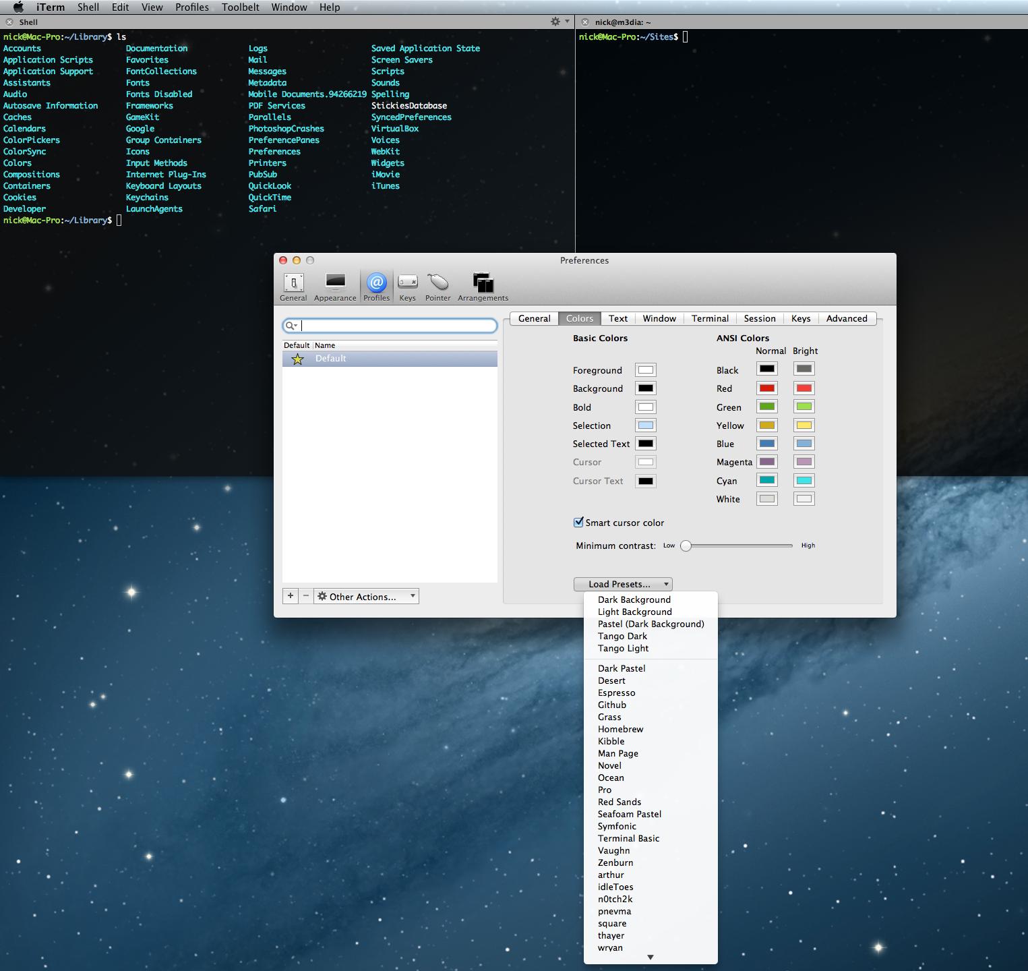Toggle the Smart cursor color checkbox
Image resolution: width=1028 pixels, height=971 pixels.
(578, 523)
